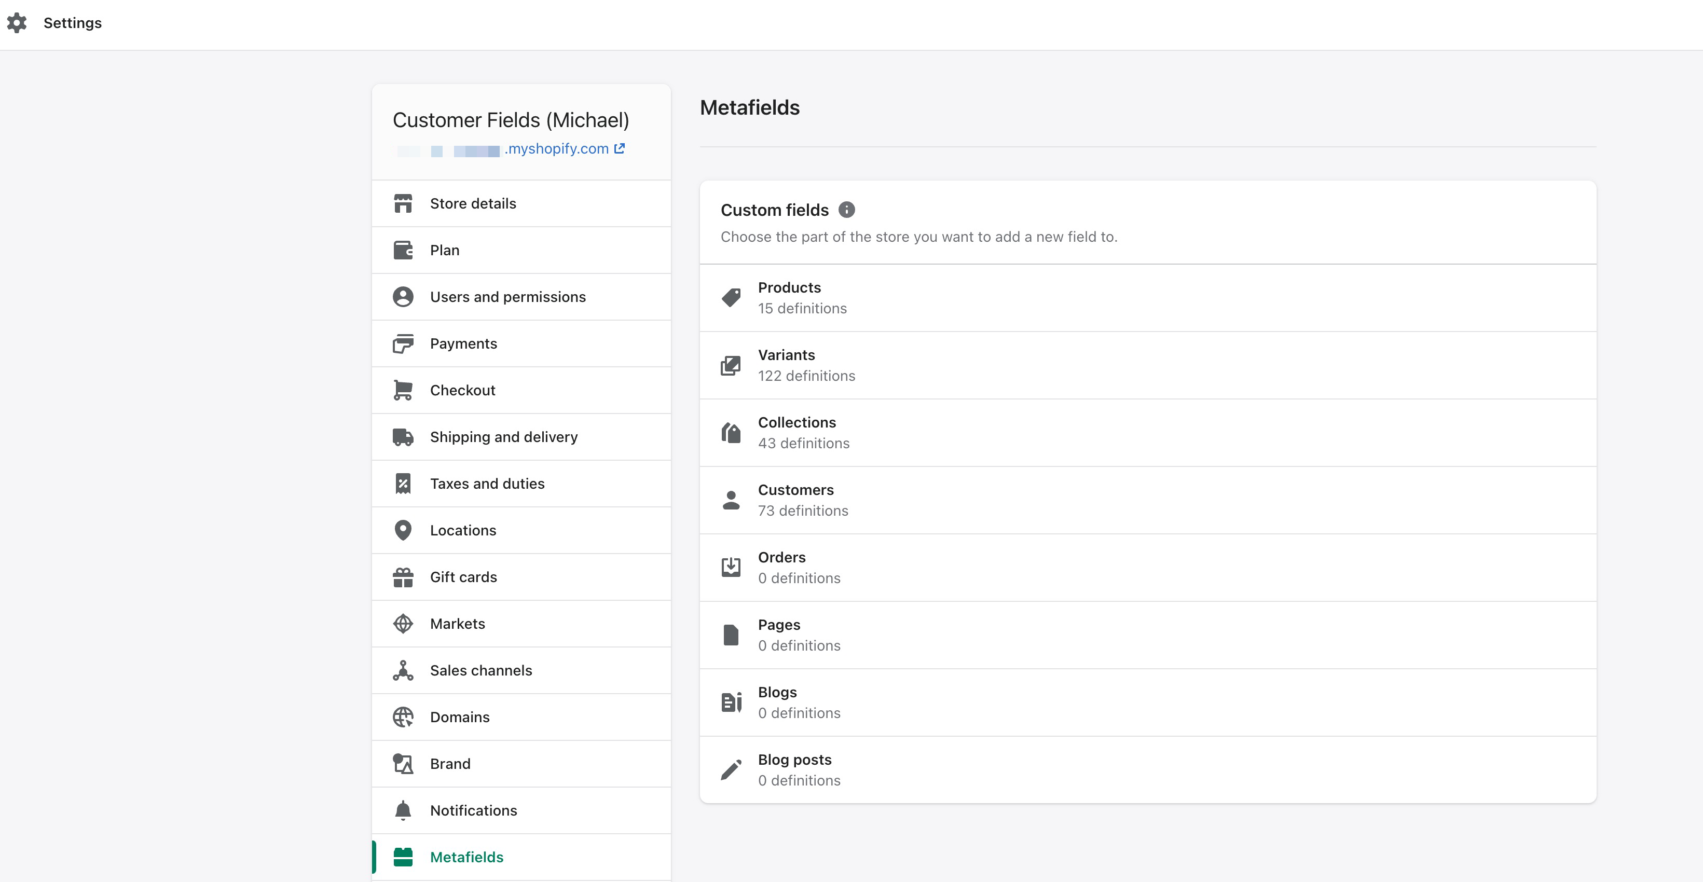The width and height of the screenshot is (1703, 882).
Task: Click the Notifications bell icon
Action: (x=403, y=810)
